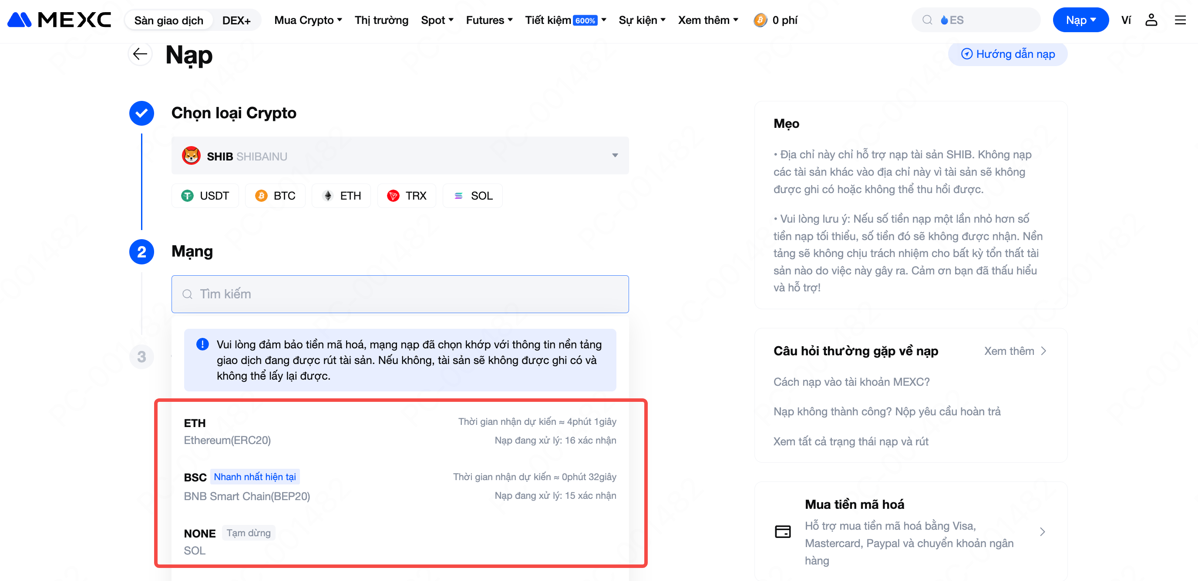Click Nạp đang xử lý: 15 xác nhận
1198x581 pixels.
tap(555, 495)
